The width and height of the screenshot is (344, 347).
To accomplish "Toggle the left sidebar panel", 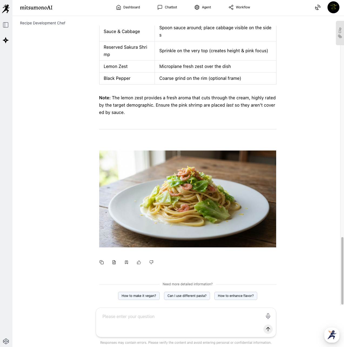I will click(6, 25).
